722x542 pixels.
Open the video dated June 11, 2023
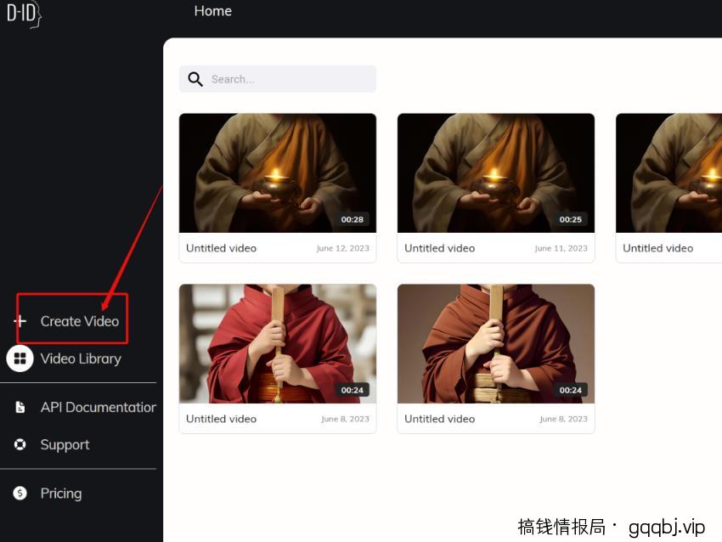pos(496,172)
